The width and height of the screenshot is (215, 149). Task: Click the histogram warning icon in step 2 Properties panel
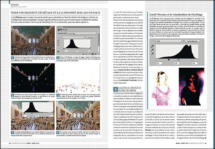point(58,51)
